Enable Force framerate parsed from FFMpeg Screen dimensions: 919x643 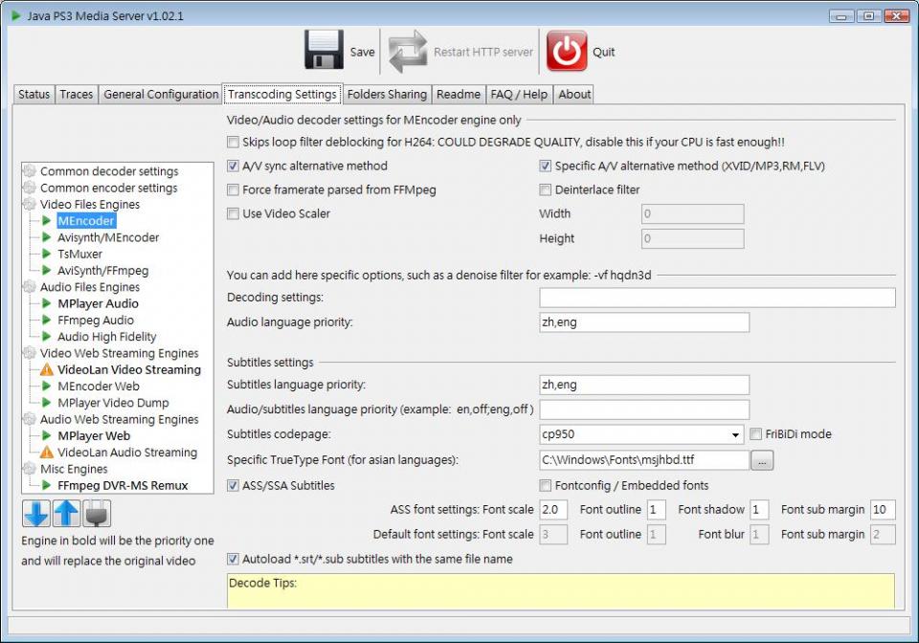tap(234, 189)
